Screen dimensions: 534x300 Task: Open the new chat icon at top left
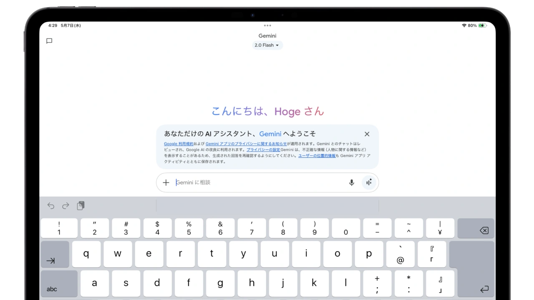(x=49, y=41)
